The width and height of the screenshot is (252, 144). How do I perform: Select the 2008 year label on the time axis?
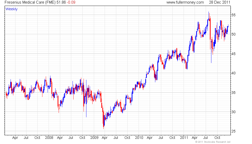click(x=49, y=138)
